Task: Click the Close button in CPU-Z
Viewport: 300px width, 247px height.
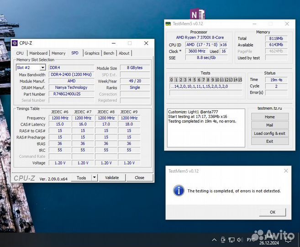Action: (139, 177)
